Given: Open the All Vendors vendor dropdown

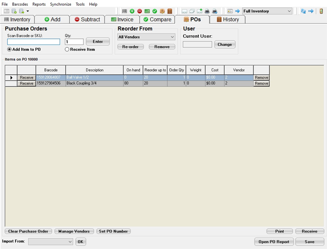Looking at the screenshot, I should point(146,37).
